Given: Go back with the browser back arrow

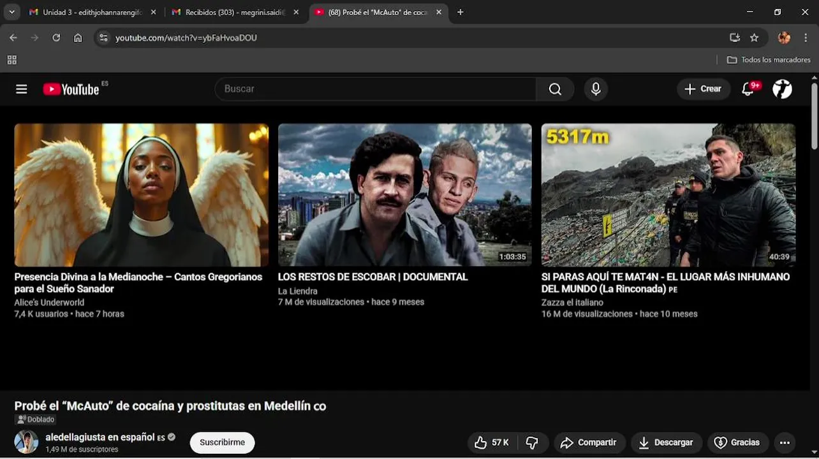Looking at the screenshot, I should coord(13,38).
